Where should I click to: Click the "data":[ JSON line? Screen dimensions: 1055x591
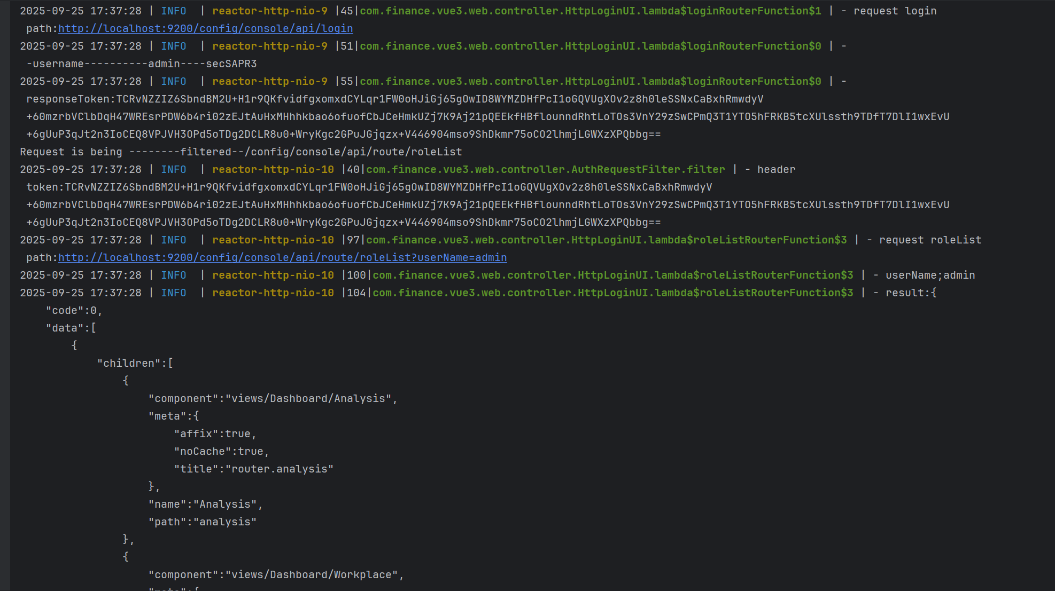[x=71, y=328]
